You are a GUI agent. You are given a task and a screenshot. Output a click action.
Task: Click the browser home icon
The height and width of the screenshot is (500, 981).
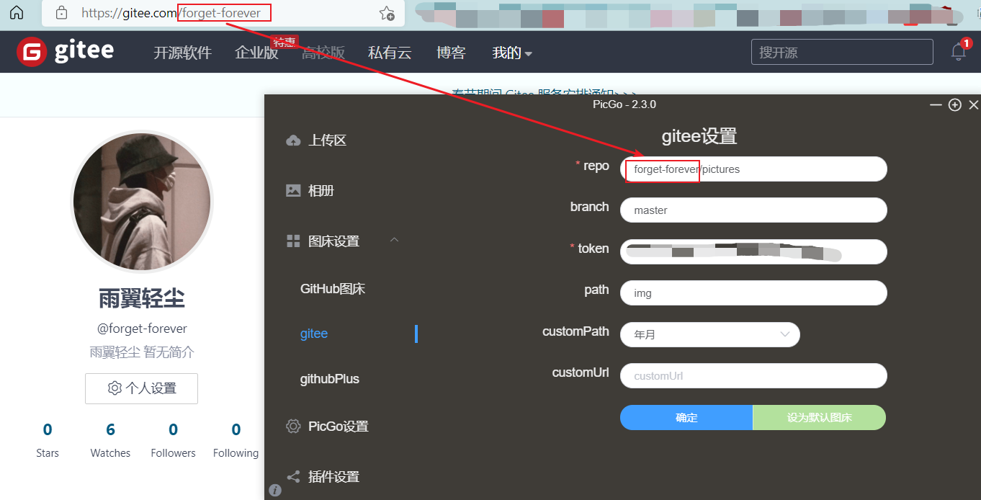(x=16, y=12)
